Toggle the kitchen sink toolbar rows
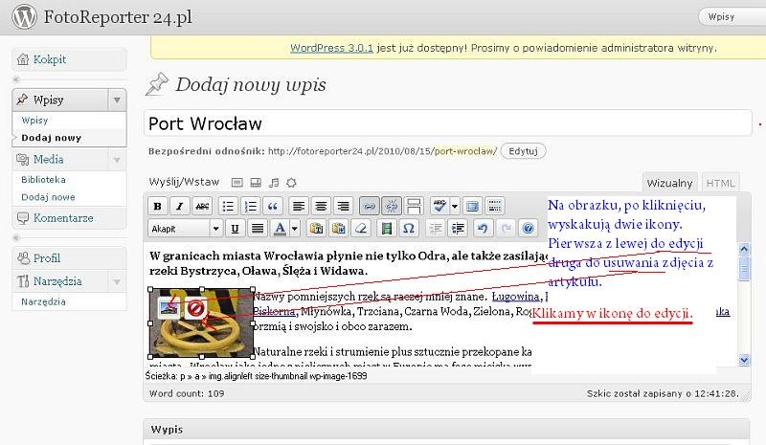Image resolution: width=766 pixels, height=445 pixels. coord(495,206)
